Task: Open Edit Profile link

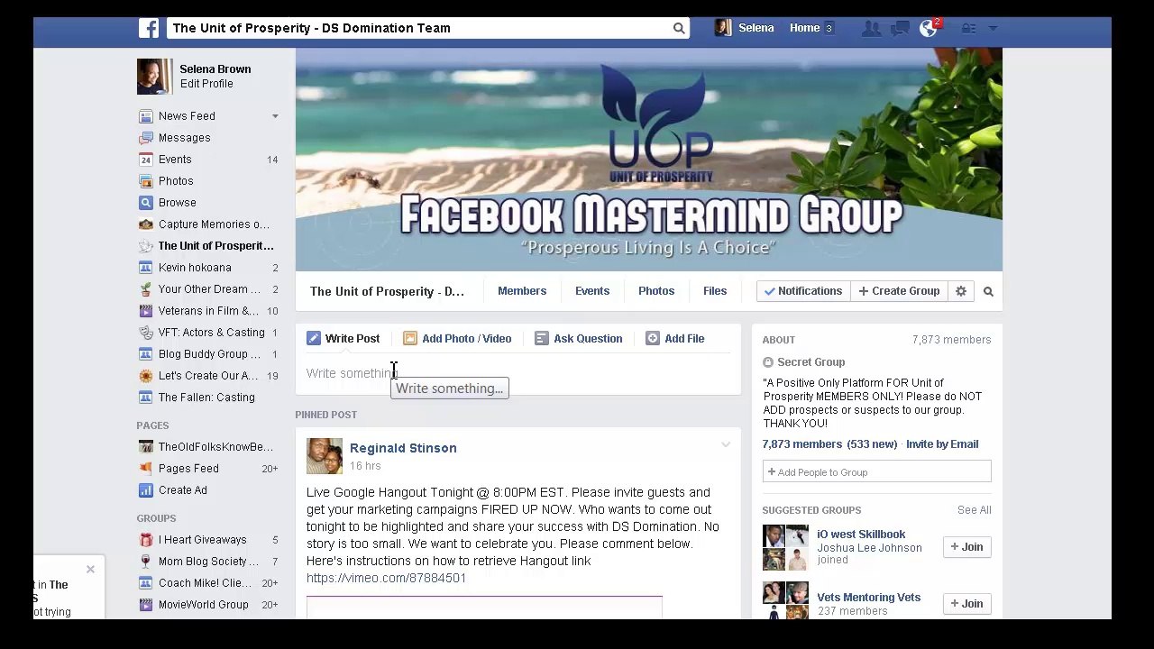Action: (x=206, y=84)
